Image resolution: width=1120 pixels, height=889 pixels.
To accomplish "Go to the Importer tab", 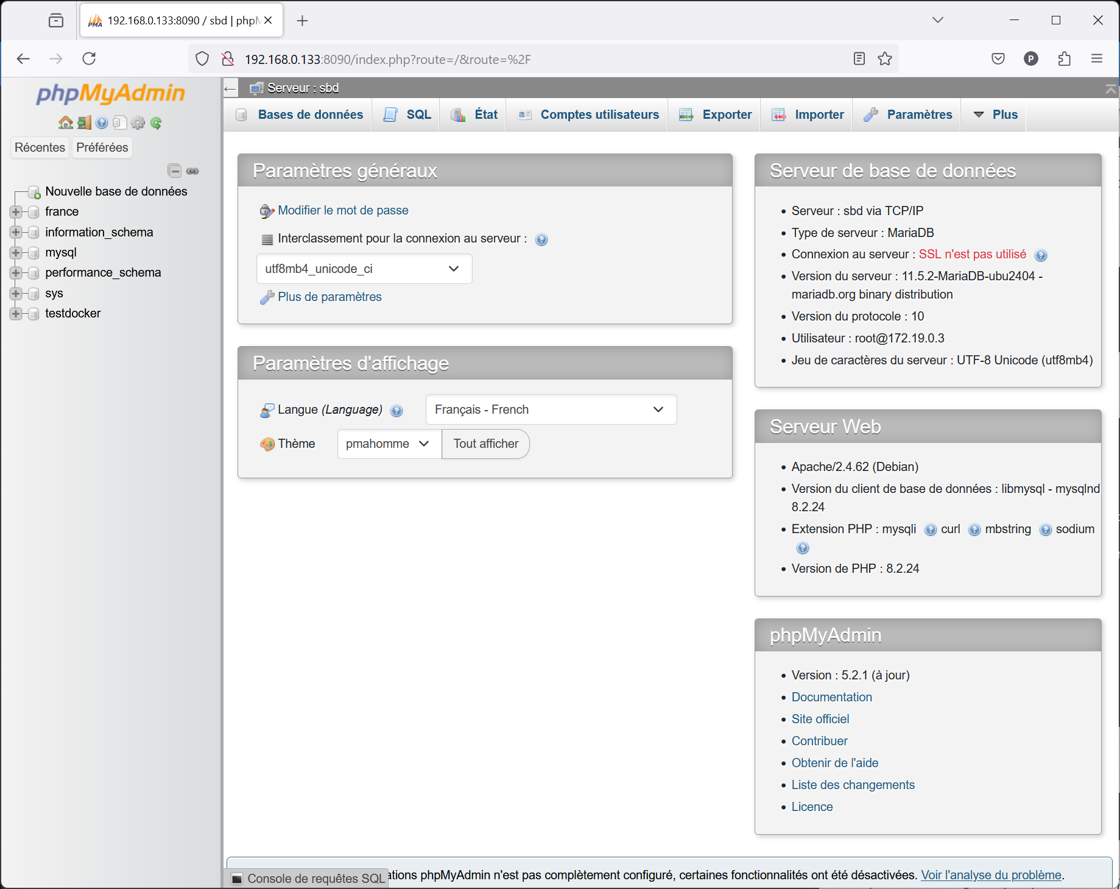I will click(807, 115).
